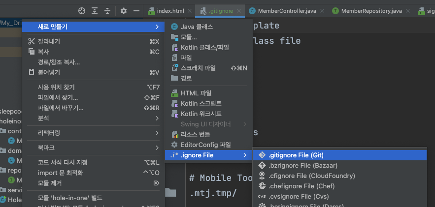This screenshot has height=207, width=435.
Task: Expand the Swing UI 디자이너 submenu arrow
Action: click(x=245, y=124)
